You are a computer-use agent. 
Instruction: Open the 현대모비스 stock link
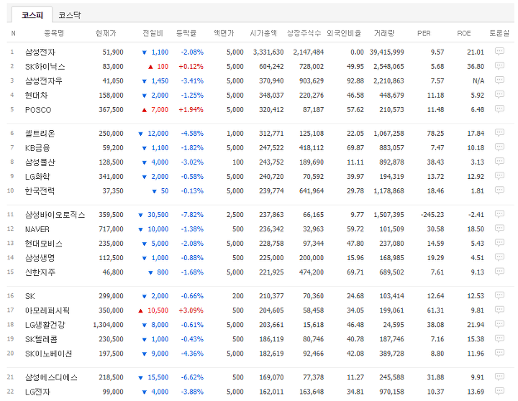click(44, 244)
